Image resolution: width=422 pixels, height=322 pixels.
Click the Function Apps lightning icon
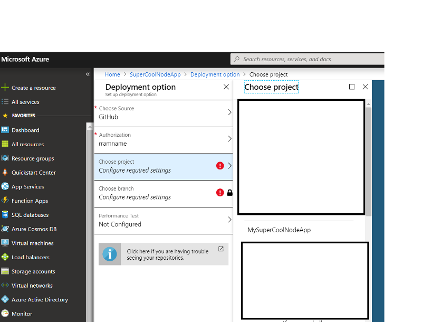pyautogui.click(x=5, y=200)
